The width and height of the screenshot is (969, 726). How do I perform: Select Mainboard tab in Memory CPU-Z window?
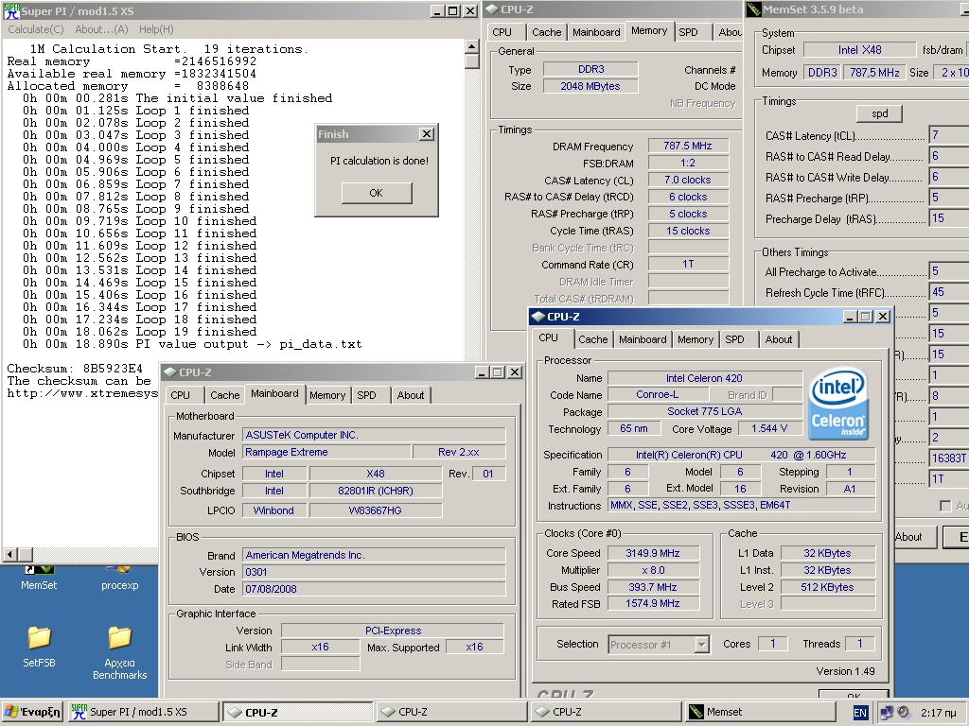tap(596, 32)
